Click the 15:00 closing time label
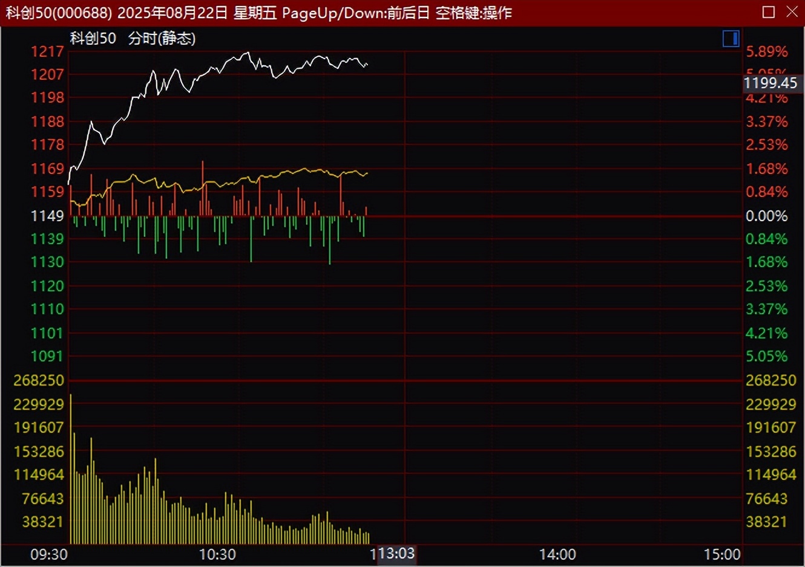The image size is (805, 567). point(721,554)
